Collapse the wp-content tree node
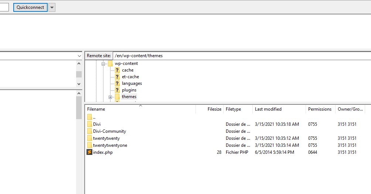The image size is (371, 194). [x=103, y=63]
